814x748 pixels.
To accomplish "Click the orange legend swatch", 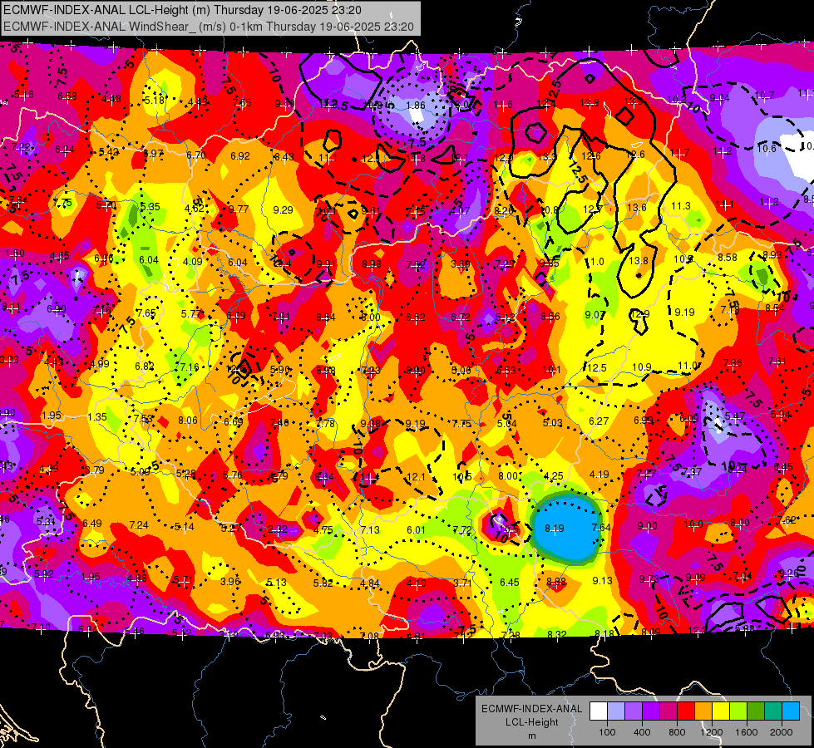I will (703, 711).
